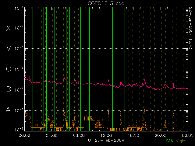The image size is (195, 146).
Task: Click the 12:00 time axis label
Action: 106,135
